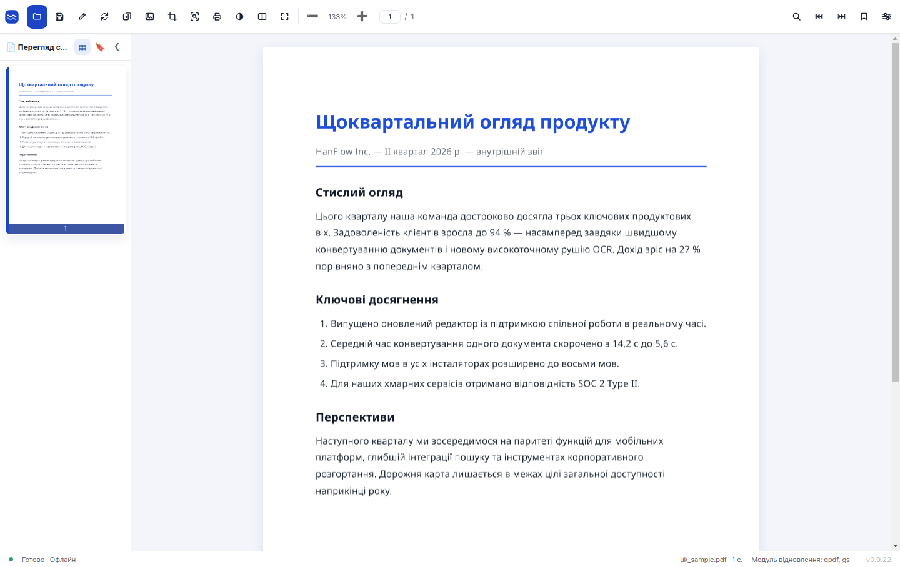
Task: Click the sidebar title 'Перегляд с...'
Action: pyautogui.click(x=42, y=47)
